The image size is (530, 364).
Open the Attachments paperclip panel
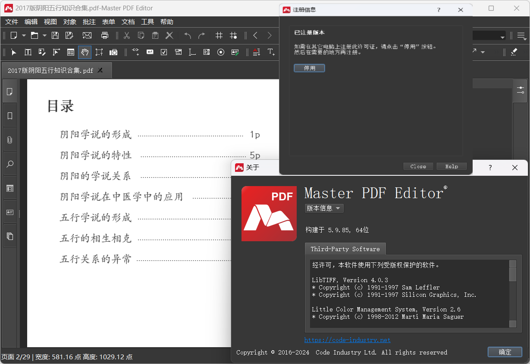[x=10, y=140]
